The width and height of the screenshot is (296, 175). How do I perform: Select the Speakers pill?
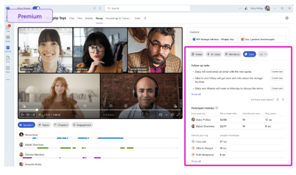[26, 125]
